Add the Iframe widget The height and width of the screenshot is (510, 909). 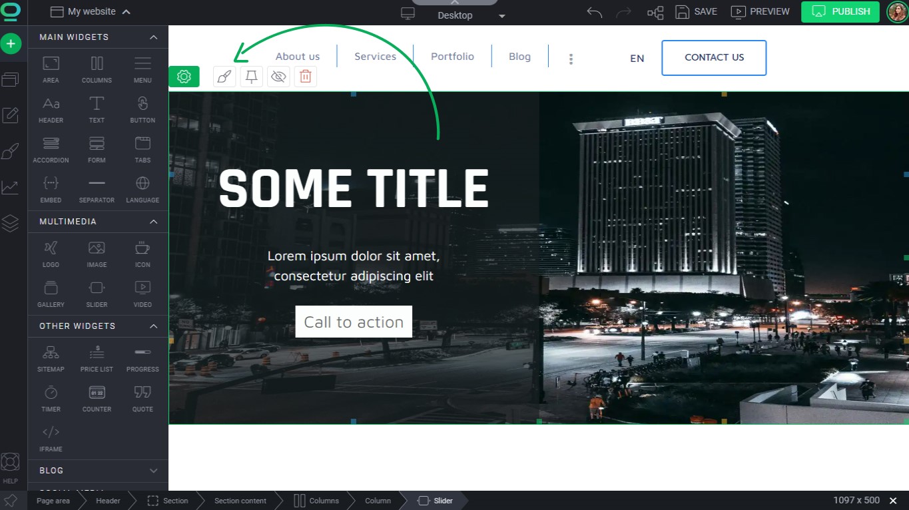[x=51, y=438]
